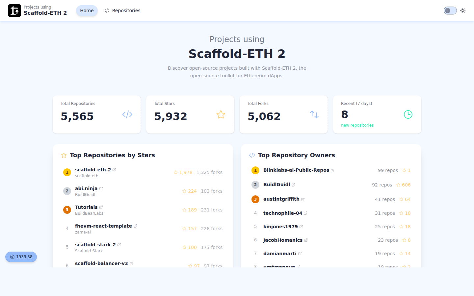The width and height of the screenshot is (474, 296).
Task: Click external link icon next to Blinklabs-ai-Public-Repos
Action: click(x=332, y=170)
